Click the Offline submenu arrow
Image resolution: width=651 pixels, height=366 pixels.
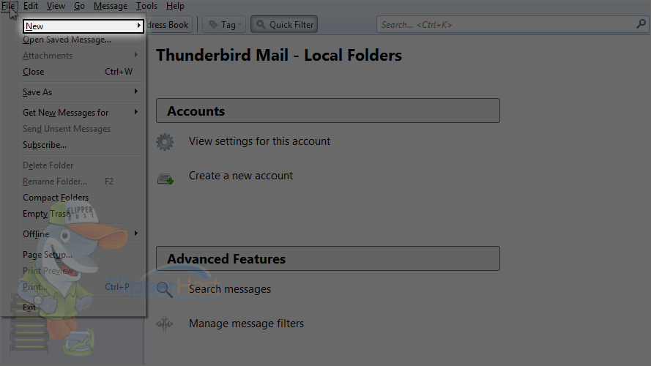135,234
